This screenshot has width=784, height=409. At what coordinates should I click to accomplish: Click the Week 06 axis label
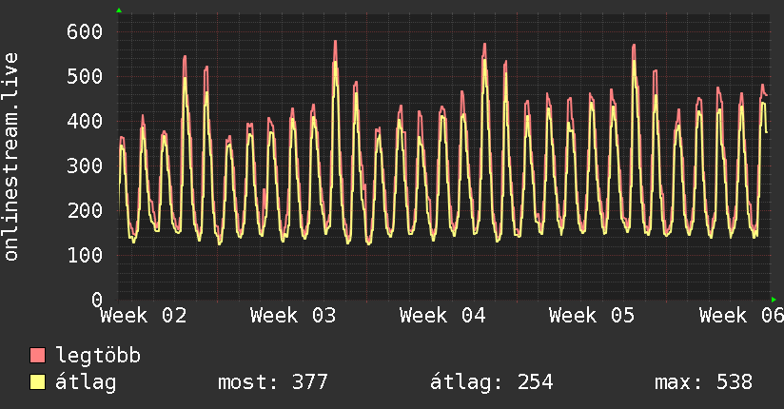point(741,316)
